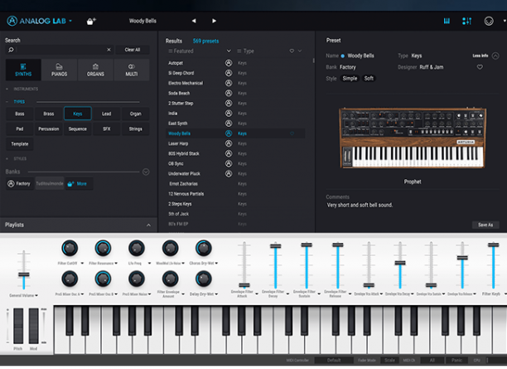Select the Organs category tab

[x=96, y=70]
